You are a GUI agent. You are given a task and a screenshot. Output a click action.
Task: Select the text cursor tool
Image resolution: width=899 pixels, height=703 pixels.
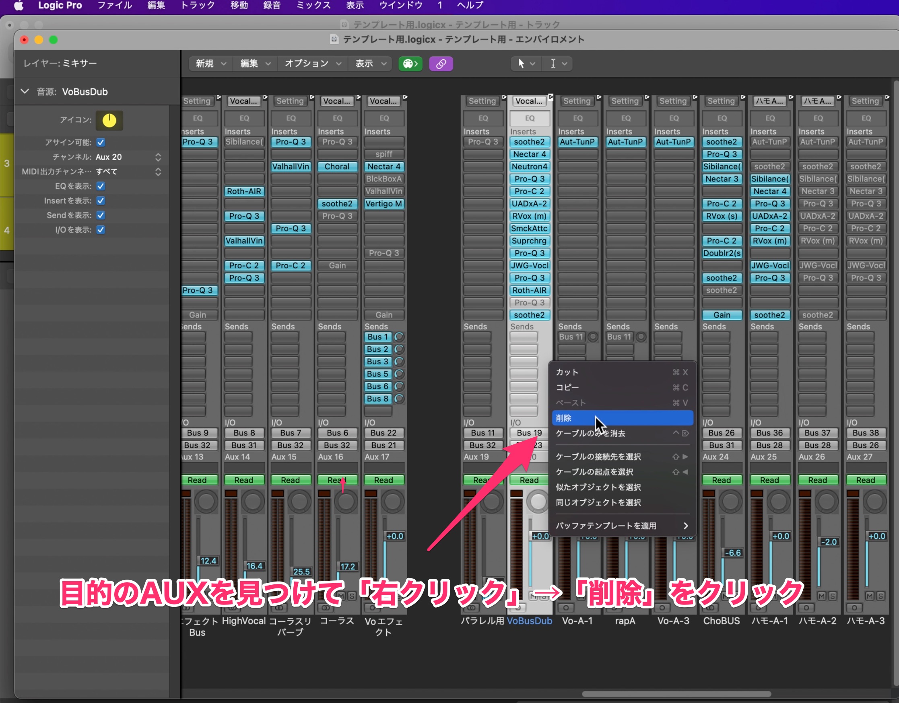[553, 64]
